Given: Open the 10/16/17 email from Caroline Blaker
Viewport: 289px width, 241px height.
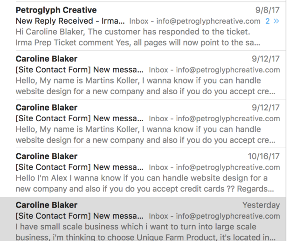Looking at the screenshot, I should (148, 172).
